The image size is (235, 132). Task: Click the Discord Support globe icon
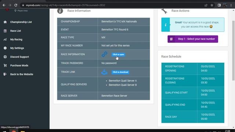[x=5, y=57]
